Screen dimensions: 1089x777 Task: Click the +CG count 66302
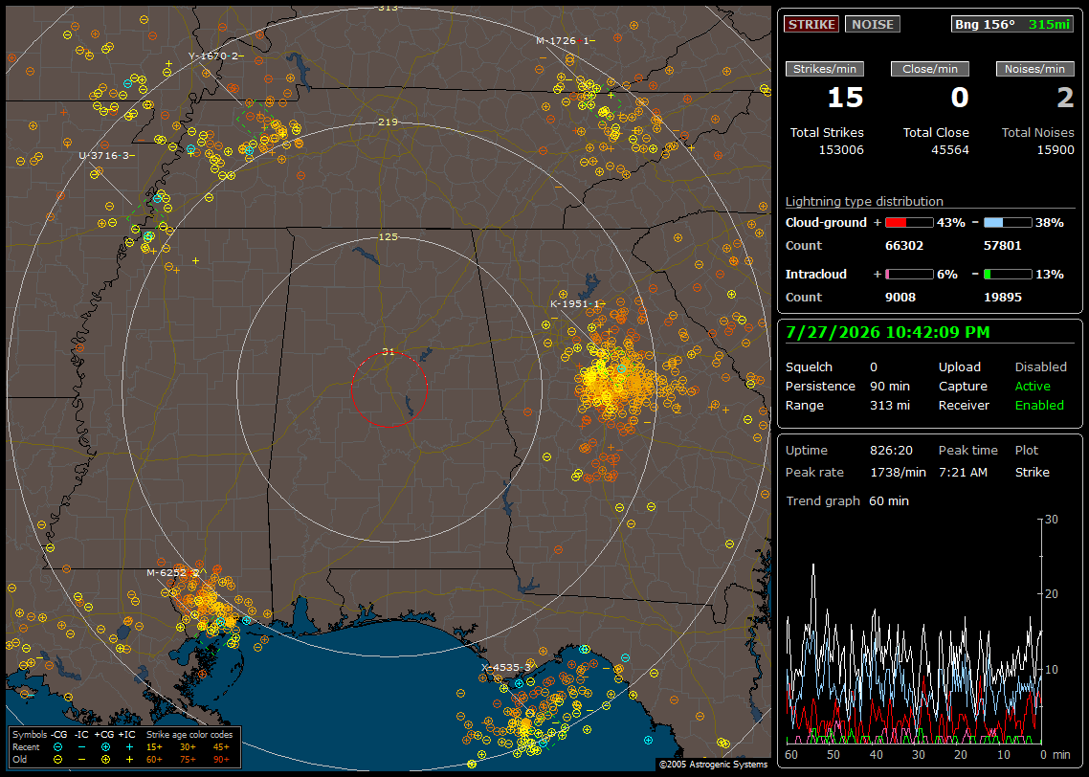point(904,246)
